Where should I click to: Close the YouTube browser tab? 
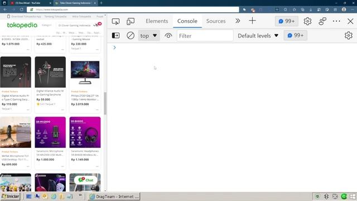pyautogui.click(x=50, y=3)
